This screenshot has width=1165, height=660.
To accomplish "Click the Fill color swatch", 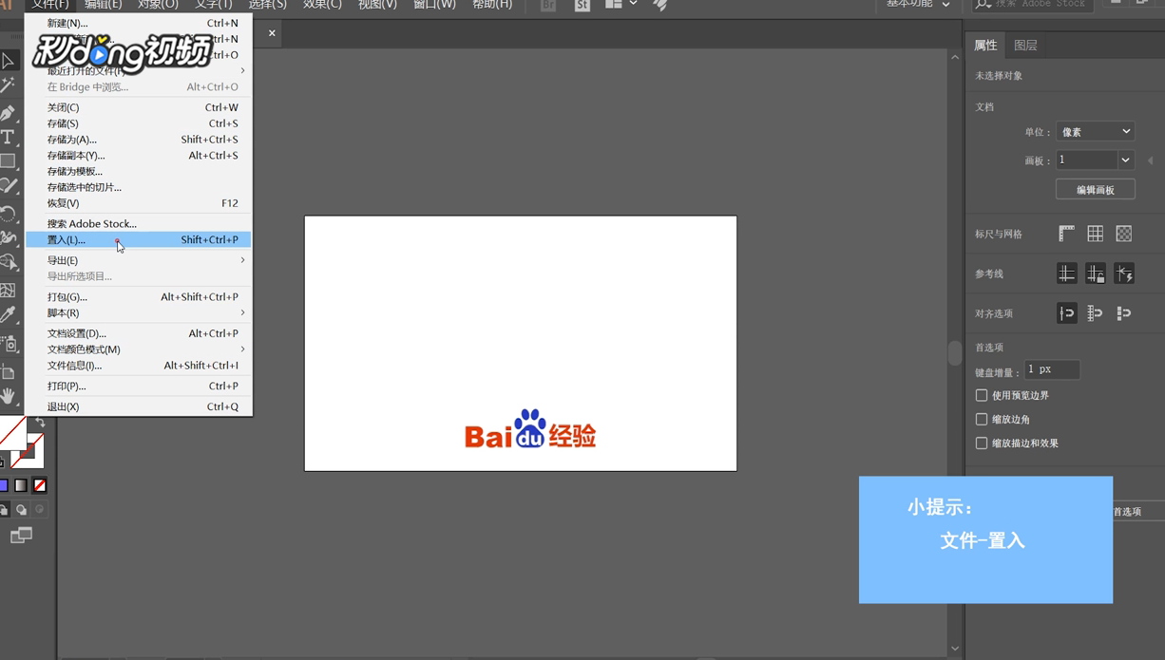I will (12, 433).
